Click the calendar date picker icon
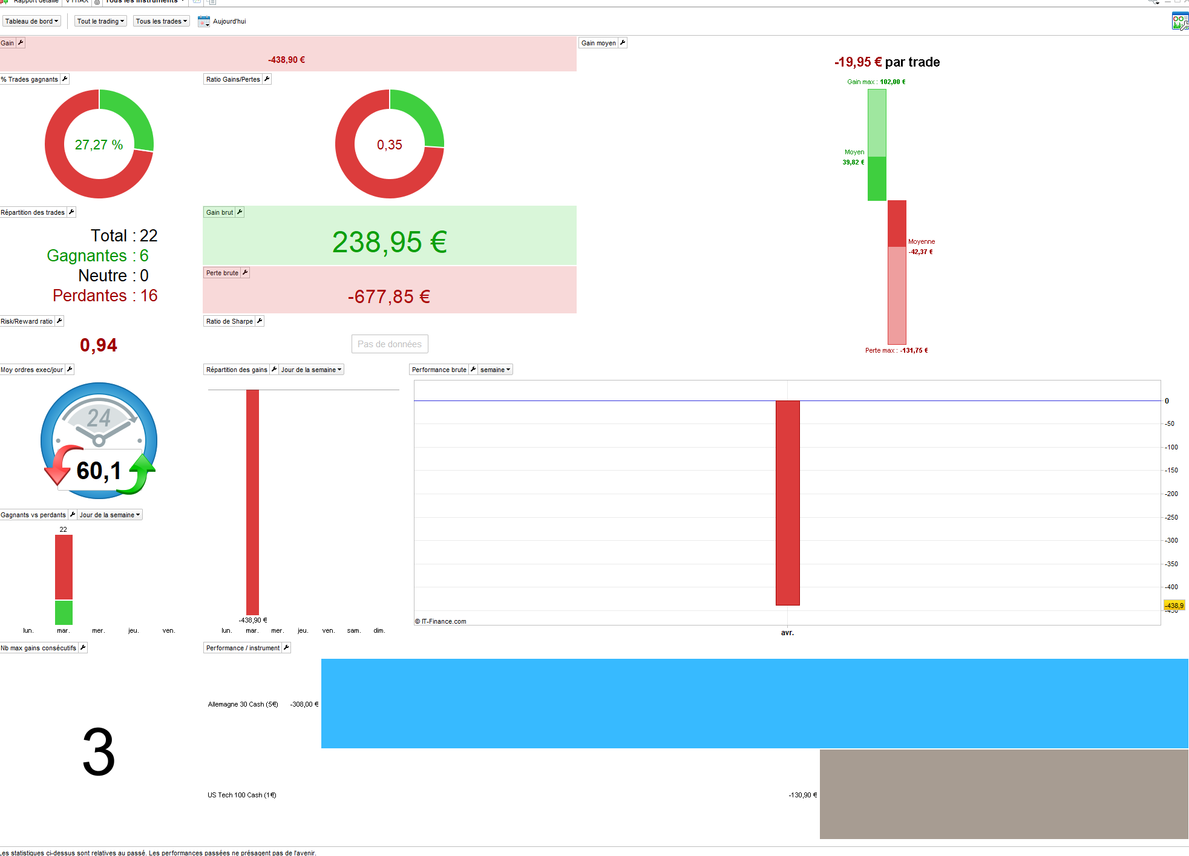This screenshot has width=1189, height=856. pyautogui.click(x=203, y=21)
